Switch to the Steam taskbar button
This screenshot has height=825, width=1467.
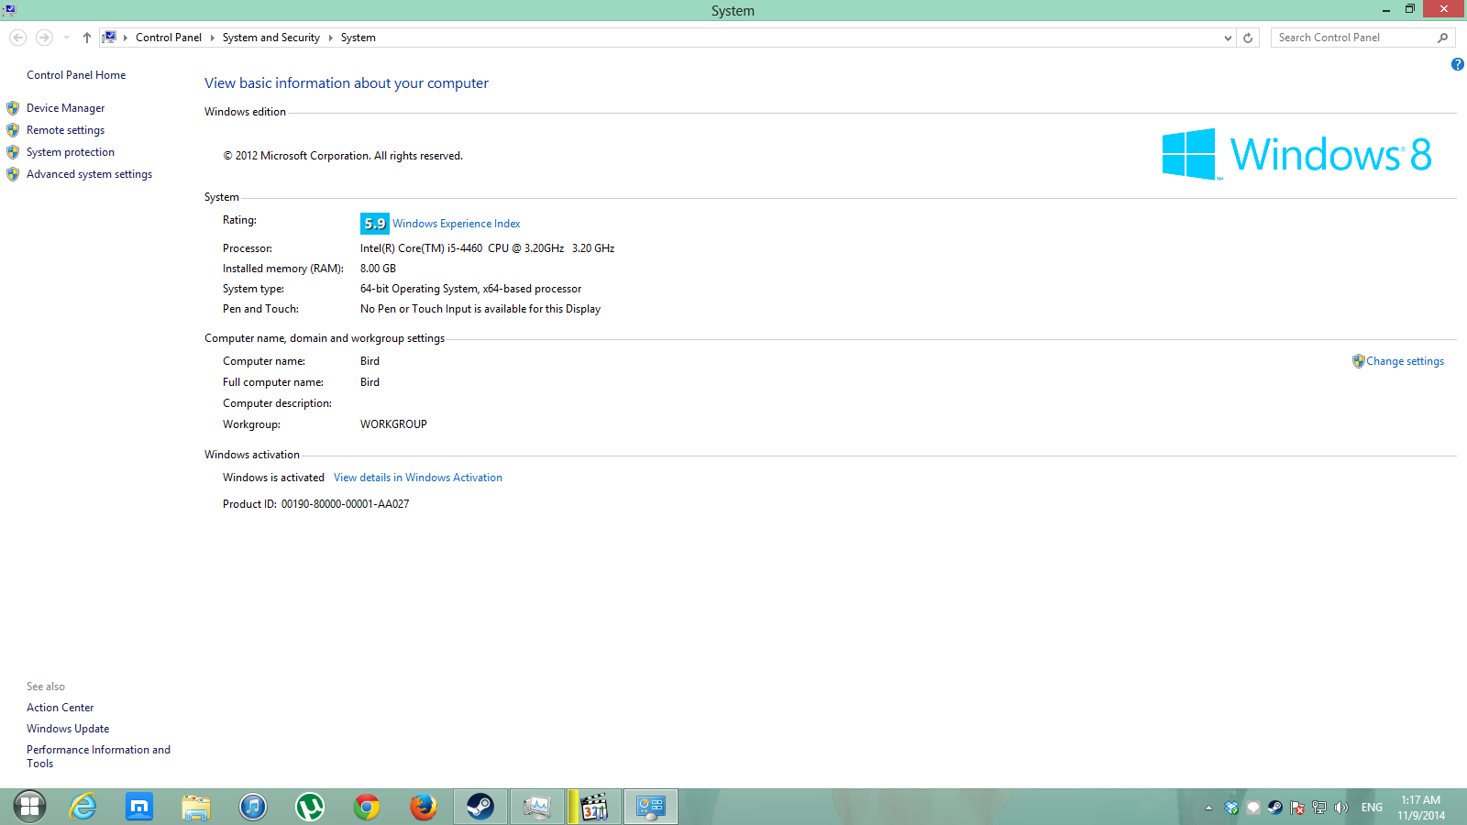click(480, 807)
